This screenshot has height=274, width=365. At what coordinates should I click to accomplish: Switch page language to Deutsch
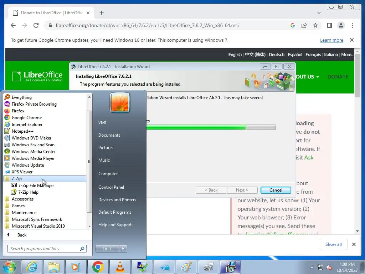(276, 55)
